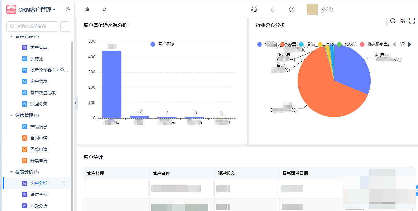
Task: Collapse the 销售管理 group
Action: tap(11, 115)
